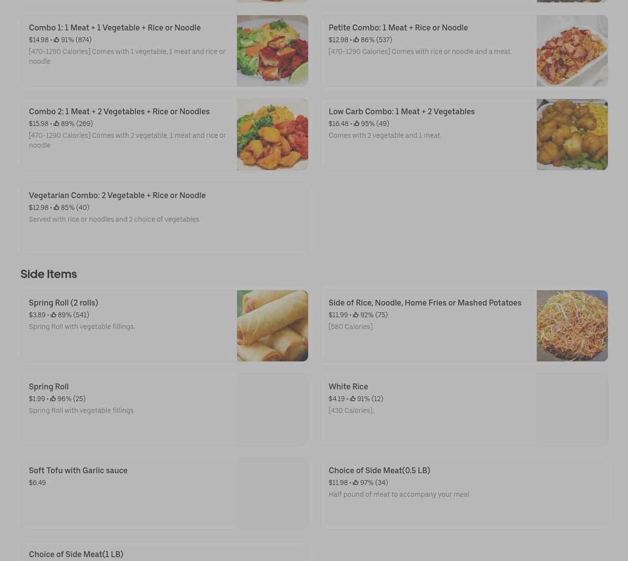Open Choice of Side Meat(0.5 LB) title
628x561 pixels.
coord(379,470)
